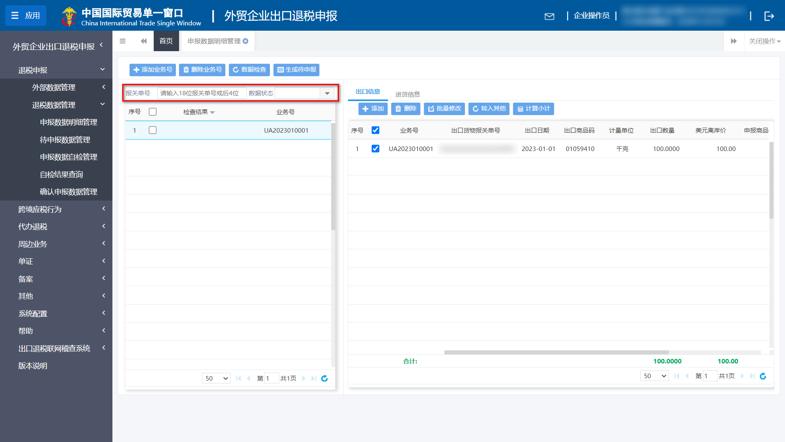Open the mail envelope icon in header
Screen dimensions: 785x442
point(549,16)
